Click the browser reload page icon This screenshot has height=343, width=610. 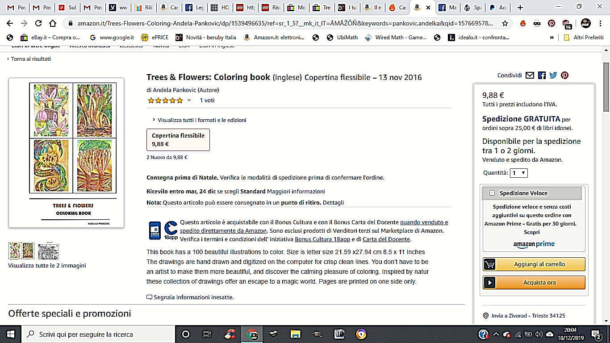(38, 23)
